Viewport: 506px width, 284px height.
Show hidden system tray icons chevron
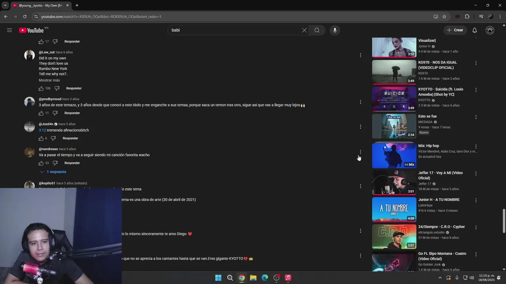[x=440, y=278]
